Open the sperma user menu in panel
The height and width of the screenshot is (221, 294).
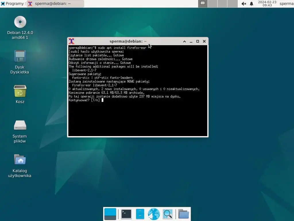point(287,3)
